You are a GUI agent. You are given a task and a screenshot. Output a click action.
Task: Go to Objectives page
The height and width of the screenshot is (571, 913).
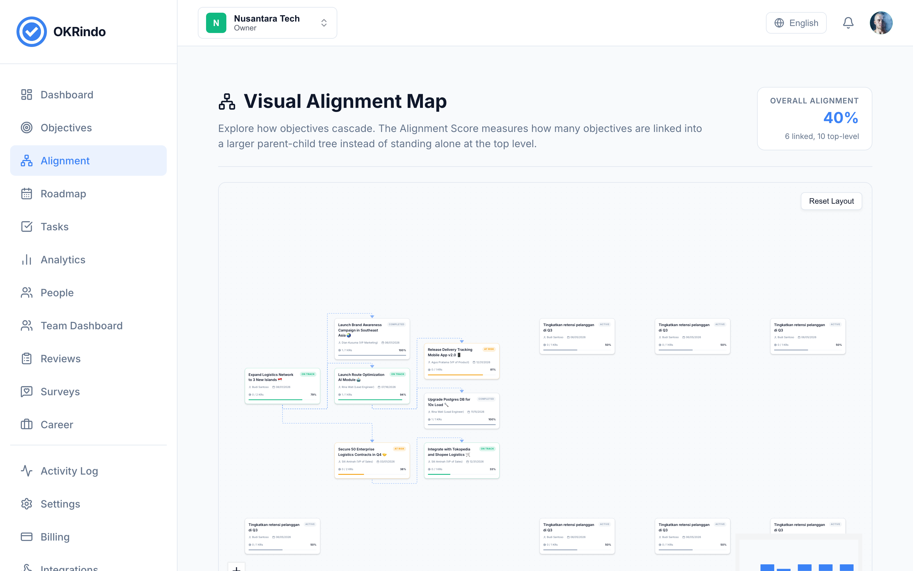click(88, 128)
